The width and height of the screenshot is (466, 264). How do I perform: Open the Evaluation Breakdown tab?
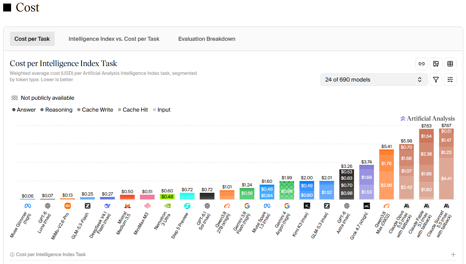(x=207, y=39)
